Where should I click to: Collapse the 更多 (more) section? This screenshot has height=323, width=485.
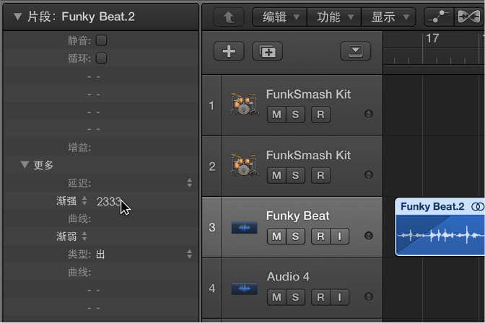coord(25,165)
